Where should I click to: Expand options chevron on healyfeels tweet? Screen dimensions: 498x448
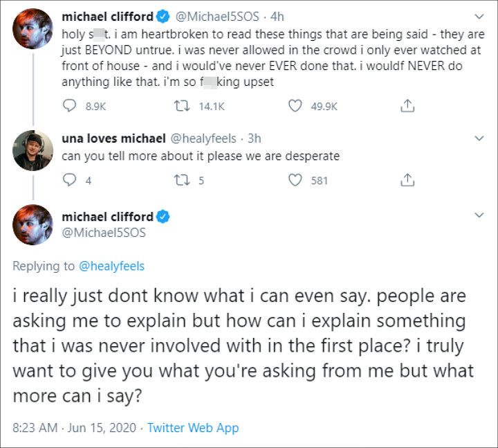pos(479,138)
